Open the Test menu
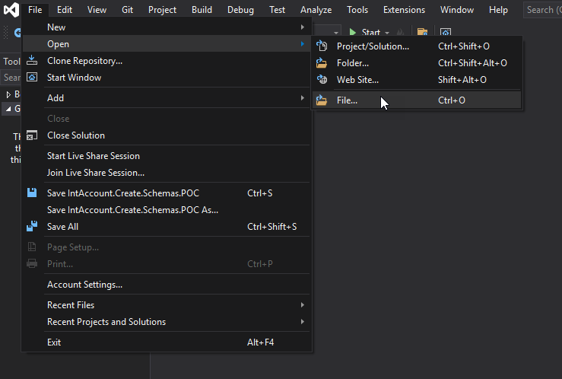This screenshot has width=562, height=379. [277, 10]
